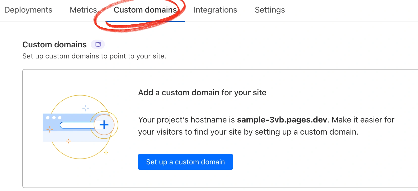Click the orange sparkle left of the address bar

(x=50, y=129)
